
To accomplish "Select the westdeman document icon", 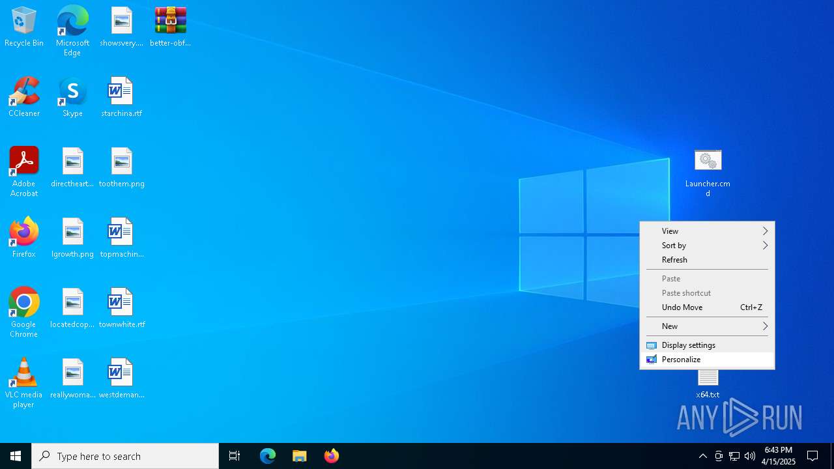I will (121, 378).
